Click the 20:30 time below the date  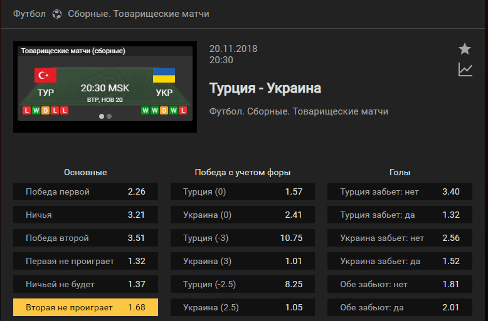click(221, 60)
